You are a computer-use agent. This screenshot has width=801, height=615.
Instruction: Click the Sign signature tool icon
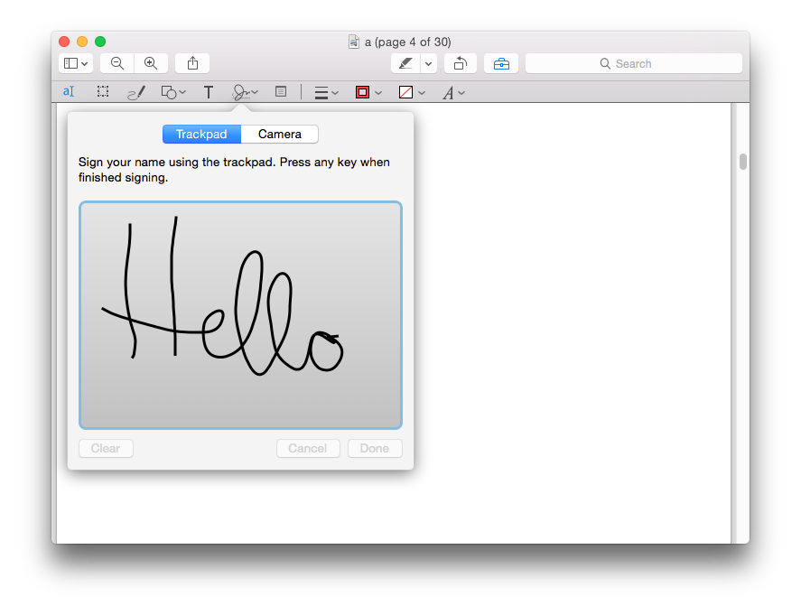tap(240, 92)
